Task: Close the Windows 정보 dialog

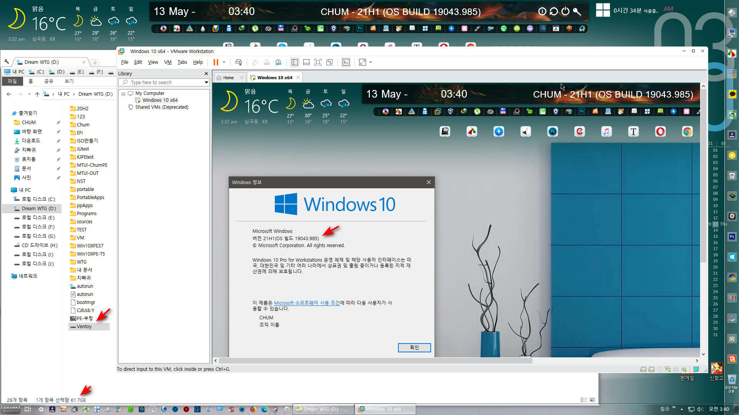Action: pyautogui.click(x=429, y=182)
